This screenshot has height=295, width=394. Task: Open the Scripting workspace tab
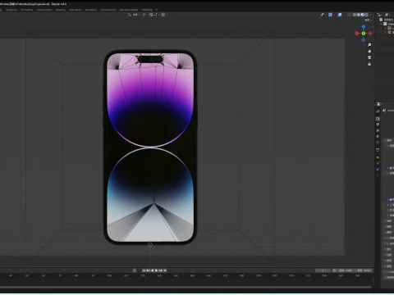(x=147, y=10)
